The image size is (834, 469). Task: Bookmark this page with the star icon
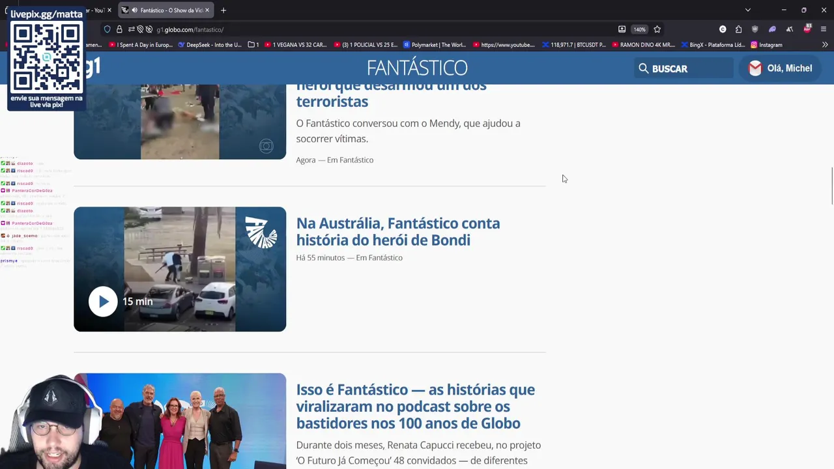(x=657, y=29)
